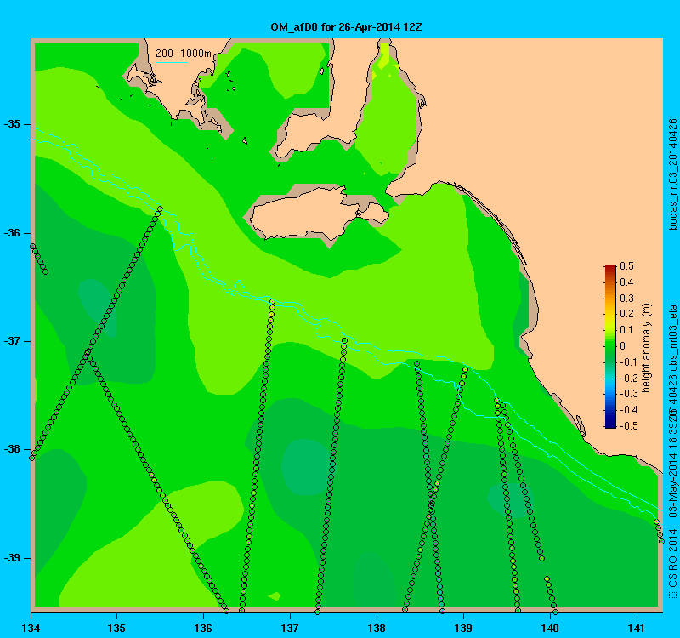This screenshot has width=680, height=638.
Task: Click the 135 longitude axis label
Action: coord(116,628)
